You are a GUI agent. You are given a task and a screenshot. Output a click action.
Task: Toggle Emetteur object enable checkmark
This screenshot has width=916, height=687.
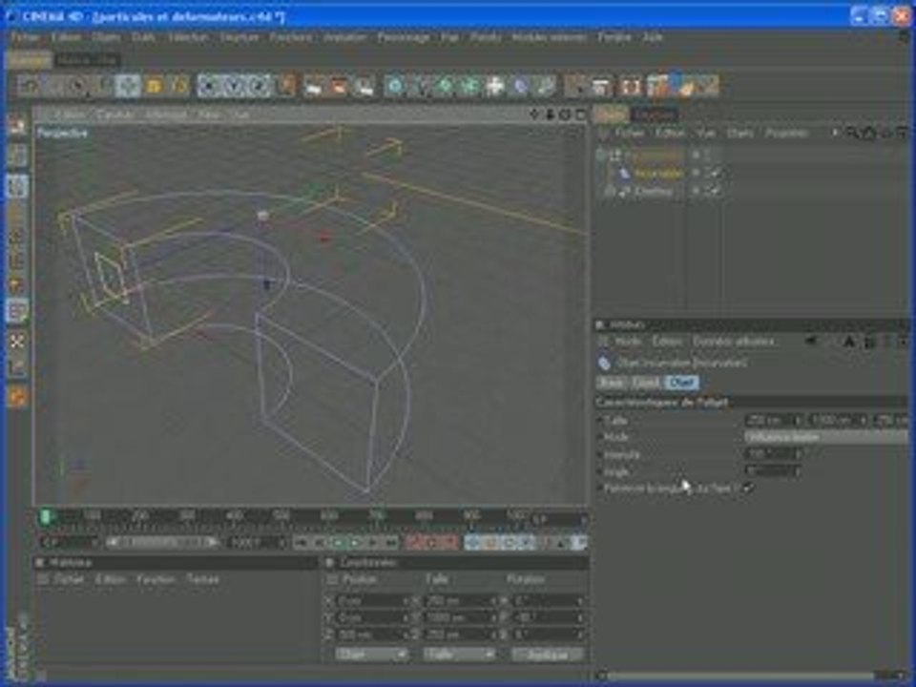pos(715,191)
